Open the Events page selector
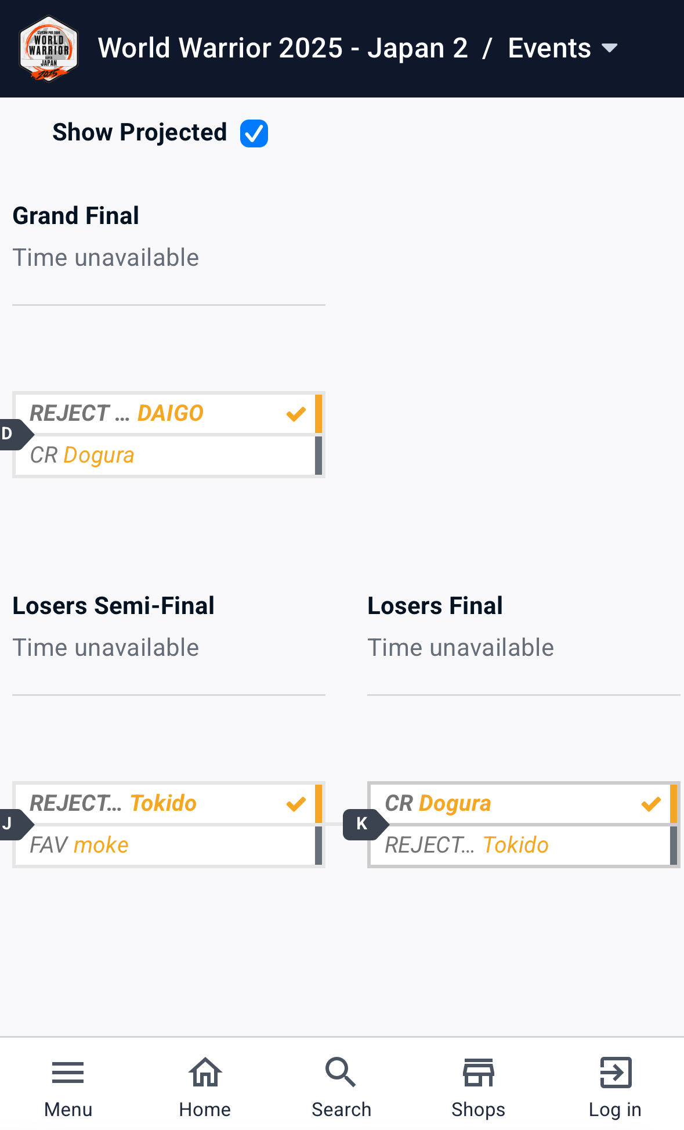Image resolution: width=684 pixels, height=1130 pixels. pos(549,48)
